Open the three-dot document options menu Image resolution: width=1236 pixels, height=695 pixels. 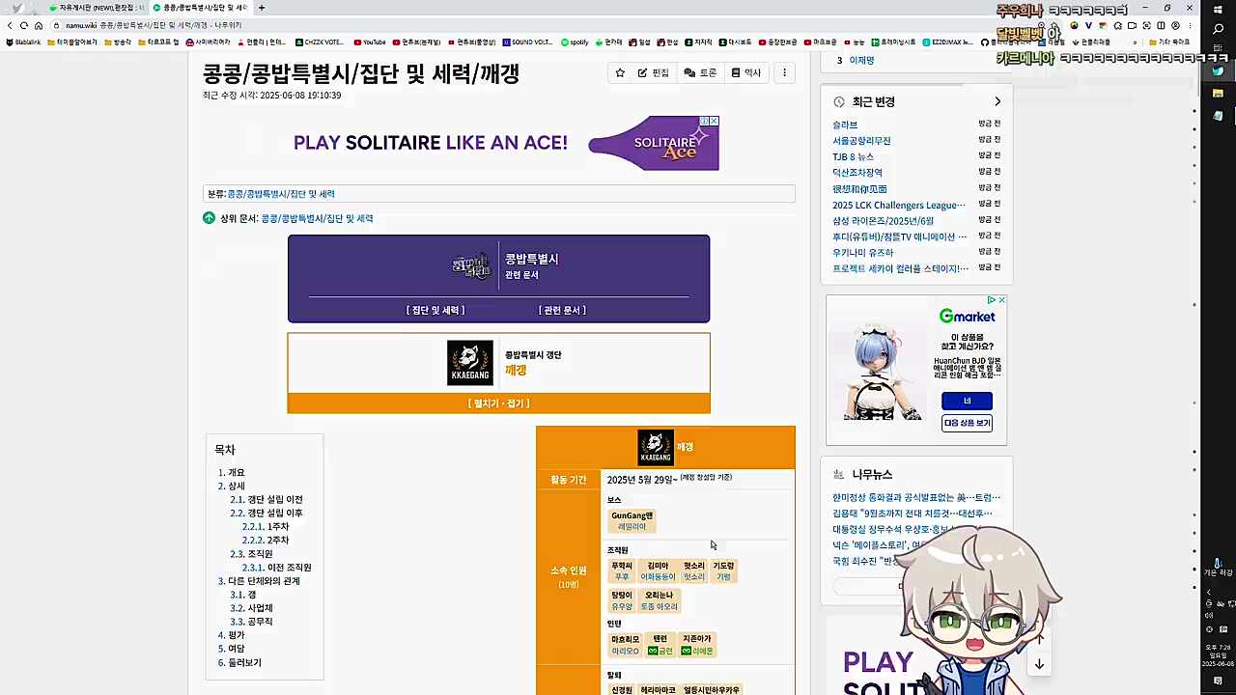(x=784, y=73)
